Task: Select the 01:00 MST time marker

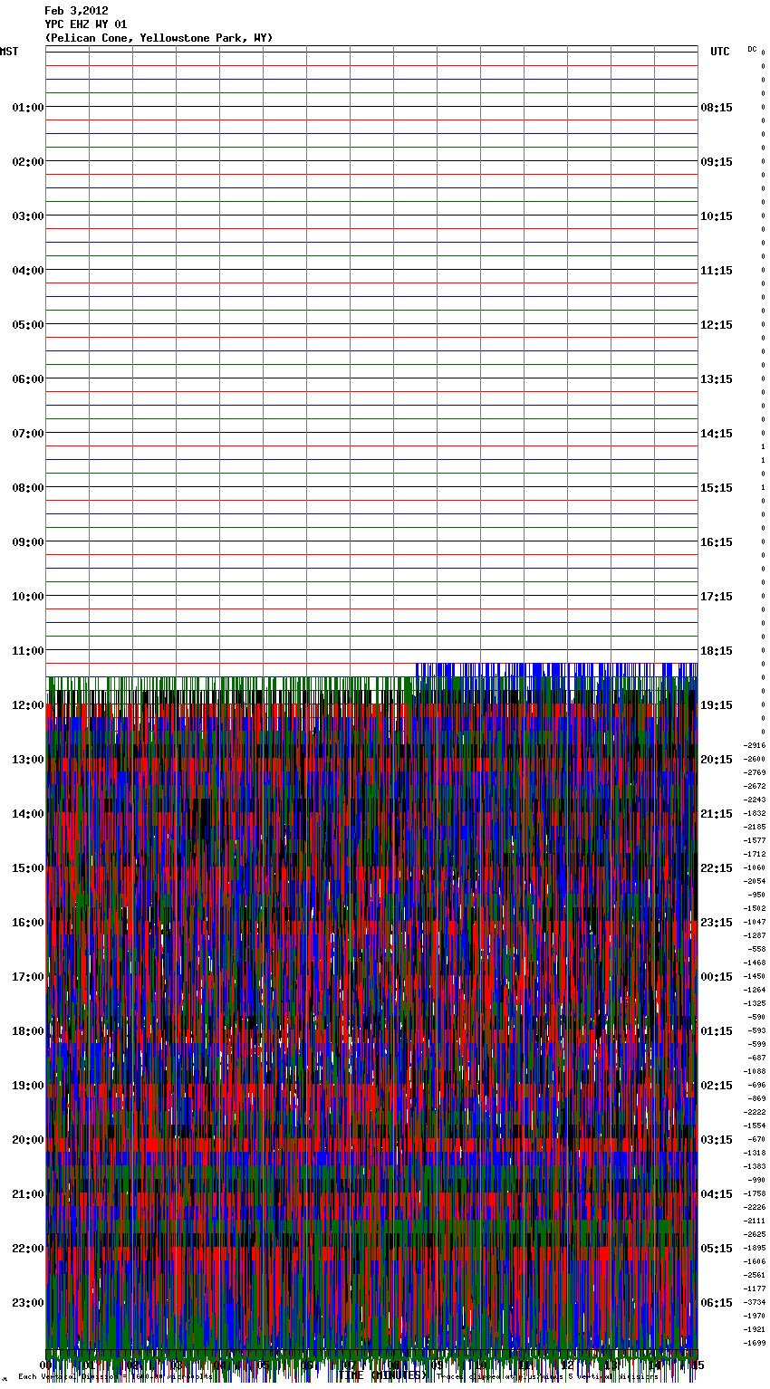Action: tap(27, 108)
